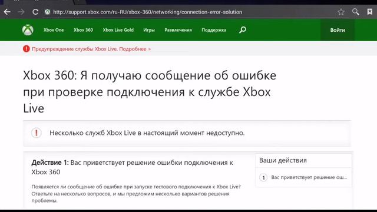This screenshot has height=212, width=377.
Task: Open the bookmarks ribbon icon
Action: pyautogui.click(x=370, y=12)
